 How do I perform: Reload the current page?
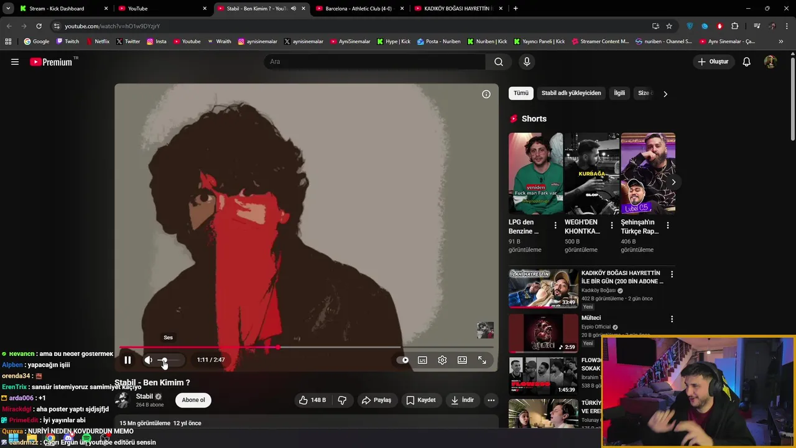(39, 26)
